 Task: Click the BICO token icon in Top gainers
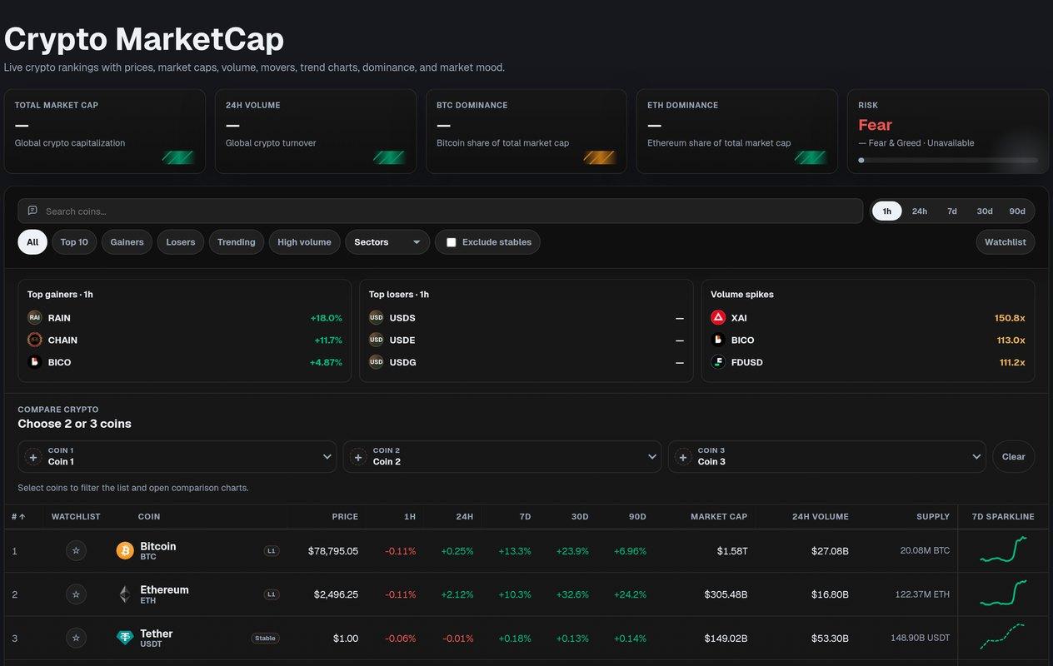[34, 362]
